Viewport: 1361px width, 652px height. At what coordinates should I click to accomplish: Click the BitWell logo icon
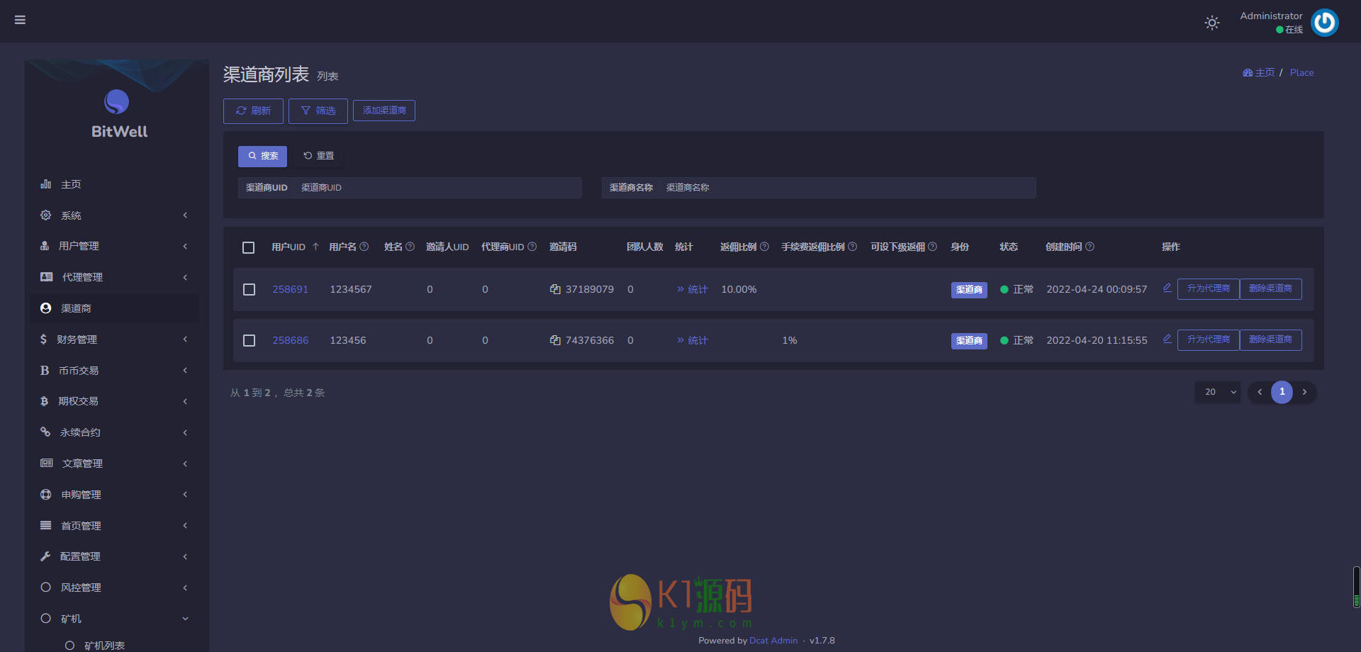[x=117, y=102]
